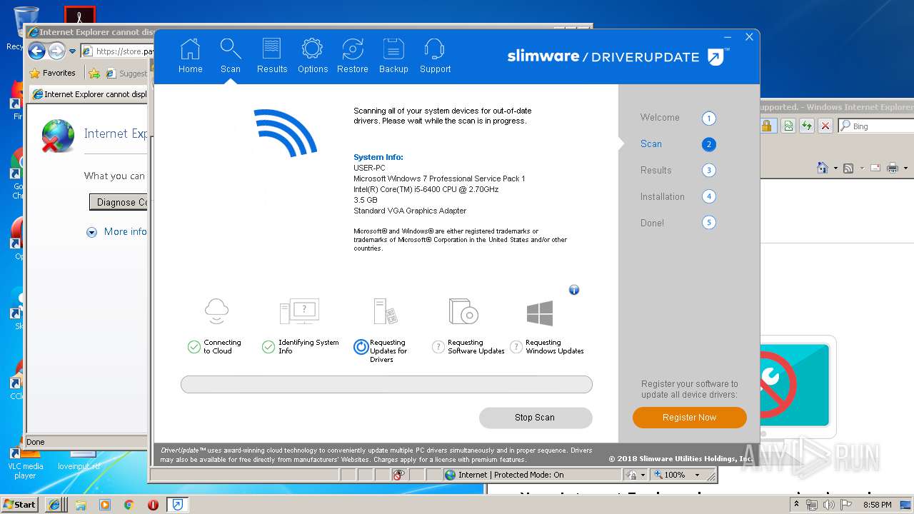
Task: Open the Start menu
Action: [x=20, y=504]
